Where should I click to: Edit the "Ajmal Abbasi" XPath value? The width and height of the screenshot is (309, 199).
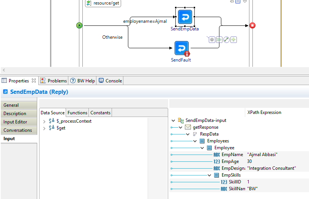(262, 155)
